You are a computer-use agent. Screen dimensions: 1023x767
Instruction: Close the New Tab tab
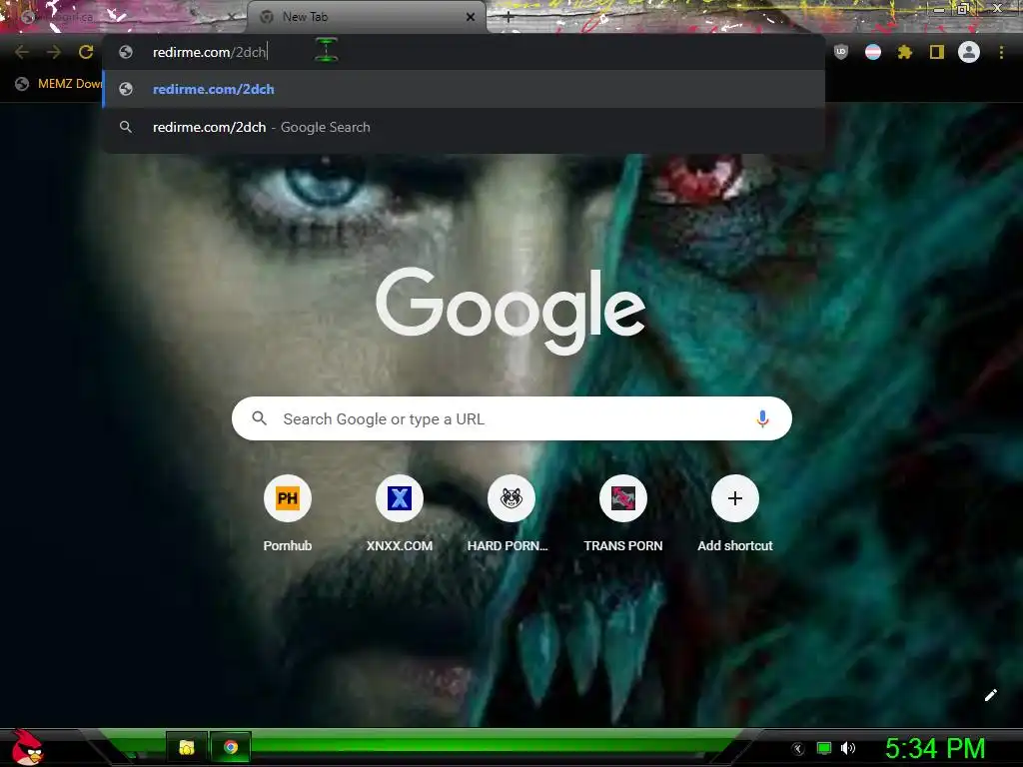pos(471,17)
